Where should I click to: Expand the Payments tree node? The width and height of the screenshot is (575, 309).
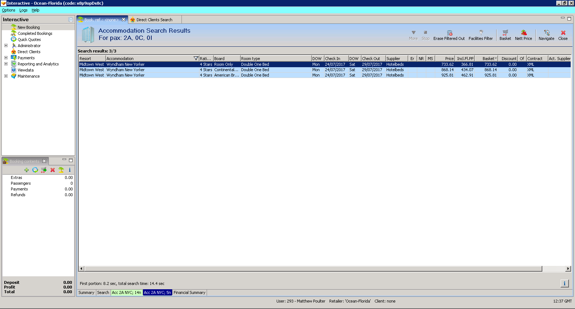[x=6, y=58]
